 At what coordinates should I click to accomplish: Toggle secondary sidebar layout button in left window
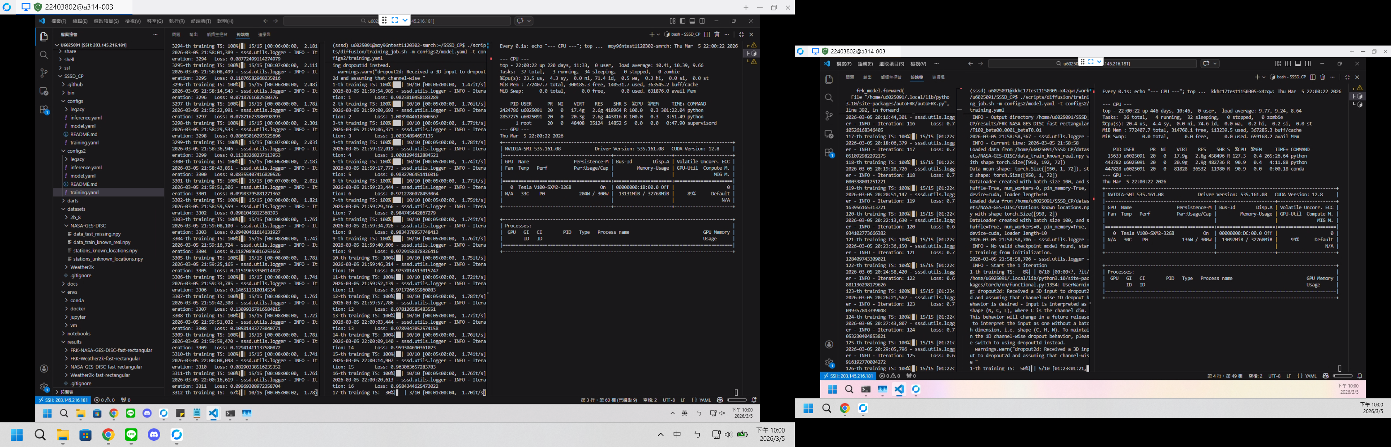click(702, 21)
